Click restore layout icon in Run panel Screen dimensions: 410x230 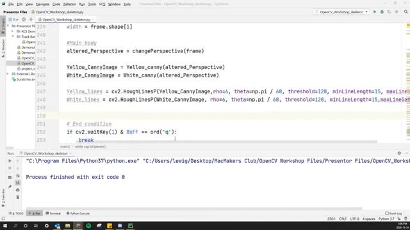click(10, 178)
